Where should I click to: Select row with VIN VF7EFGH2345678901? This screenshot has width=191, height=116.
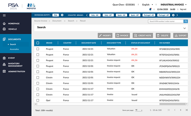(38, 55)
